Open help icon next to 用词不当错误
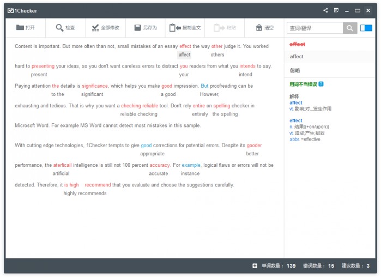The image size is (381, 278). coord(321,84)
